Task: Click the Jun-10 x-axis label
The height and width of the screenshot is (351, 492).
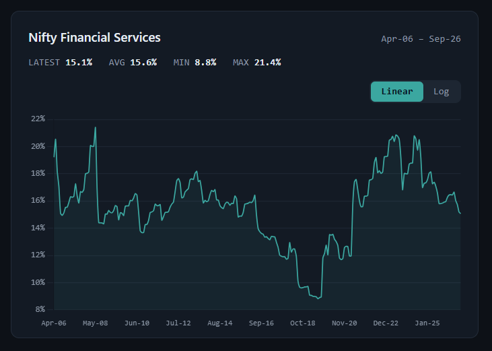Action: click(137, 323)
